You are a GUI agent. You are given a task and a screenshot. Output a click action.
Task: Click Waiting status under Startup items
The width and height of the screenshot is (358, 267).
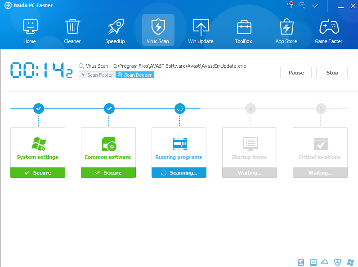[250, 173]
